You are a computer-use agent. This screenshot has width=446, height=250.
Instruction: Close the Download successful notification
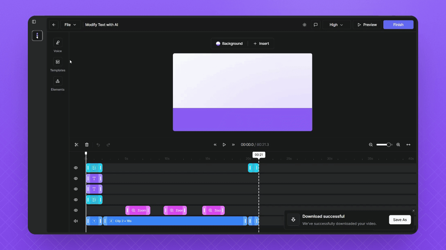click(413, 211)
